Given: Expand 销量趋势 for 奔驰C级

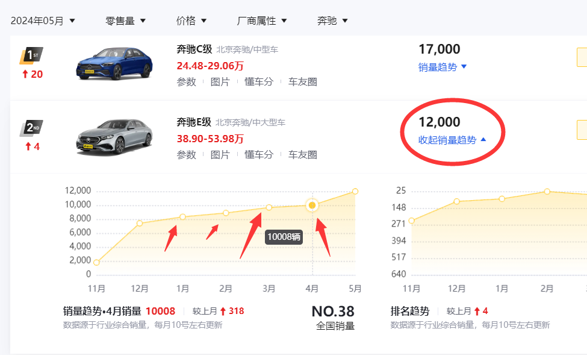Looking at the screenshot, I should pos(442,67).
